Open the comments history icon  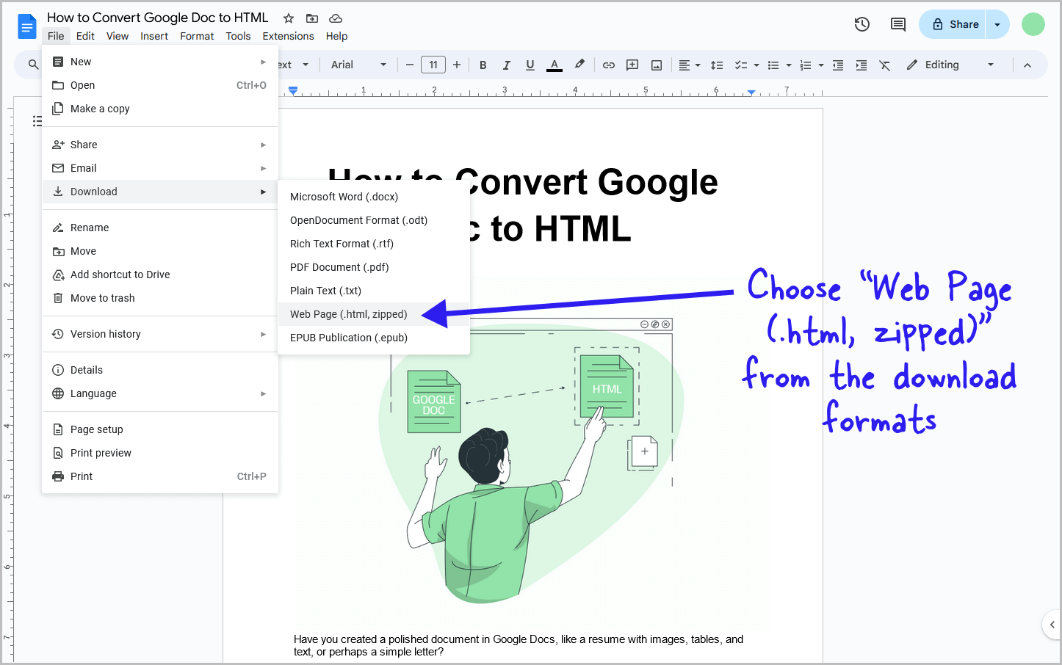click(x=898, y=24)
